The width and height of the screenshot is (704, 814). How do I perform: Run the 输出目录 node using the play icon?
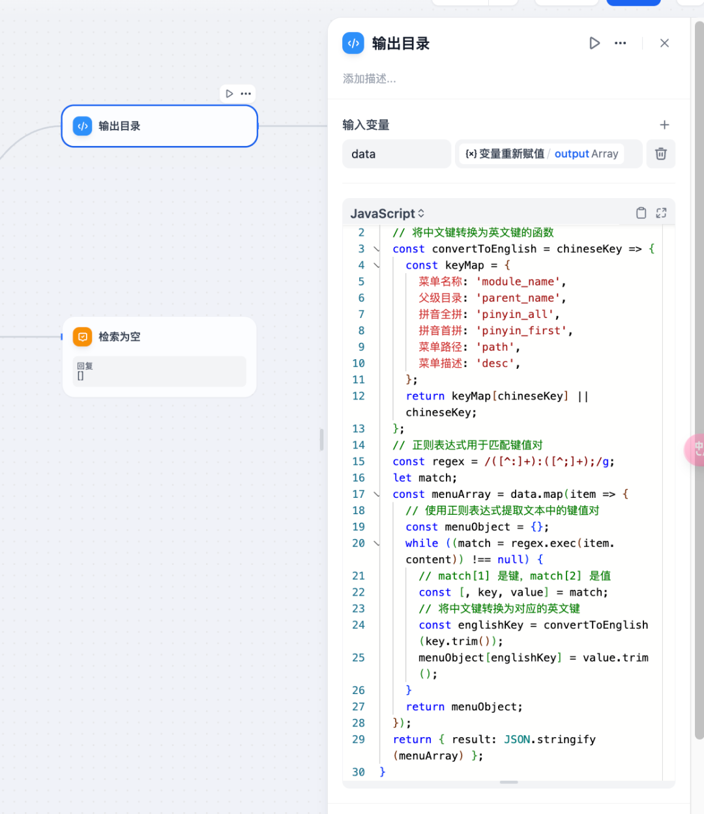594,43
